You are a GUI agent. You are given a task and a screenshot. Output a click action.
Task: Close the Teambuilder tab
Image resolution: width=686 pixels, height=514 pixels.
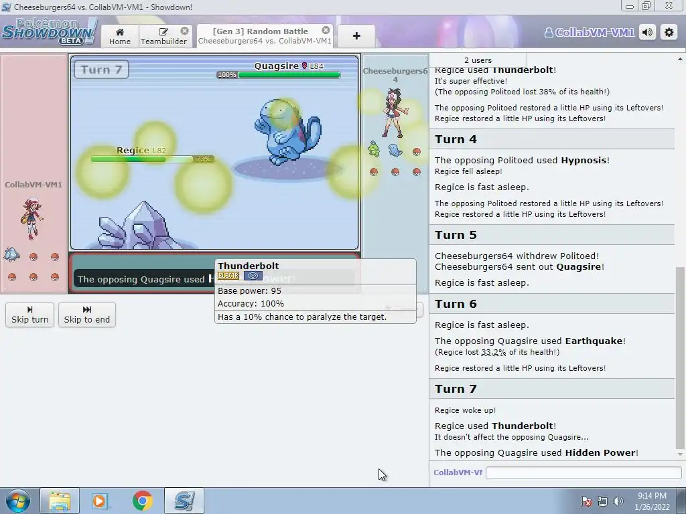[x=185, y=31]
